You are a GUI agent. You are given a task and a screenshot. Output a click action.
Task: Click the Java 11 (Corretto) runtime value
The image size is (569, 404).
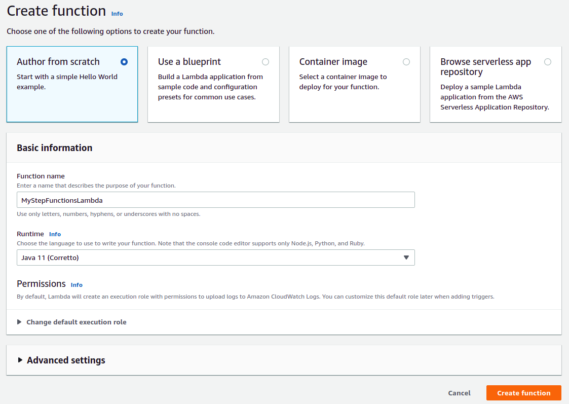[x=50, y=258]
